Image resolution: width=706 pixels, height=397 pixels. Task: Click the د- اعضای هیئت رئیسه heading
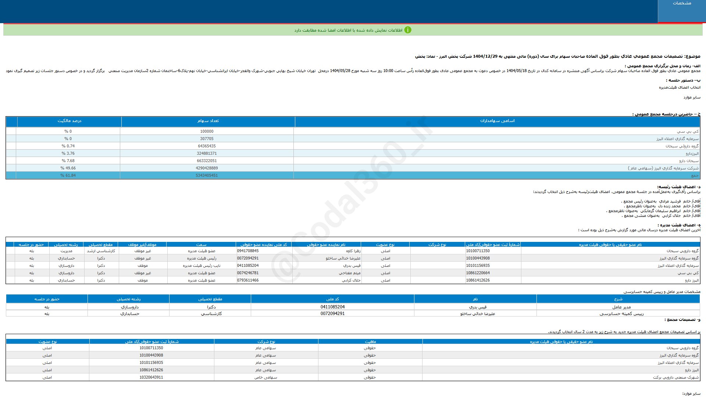click(678, 187)
